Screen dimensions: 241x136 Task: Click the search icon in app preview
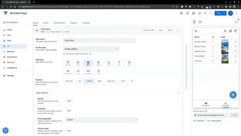click(225, 31)
